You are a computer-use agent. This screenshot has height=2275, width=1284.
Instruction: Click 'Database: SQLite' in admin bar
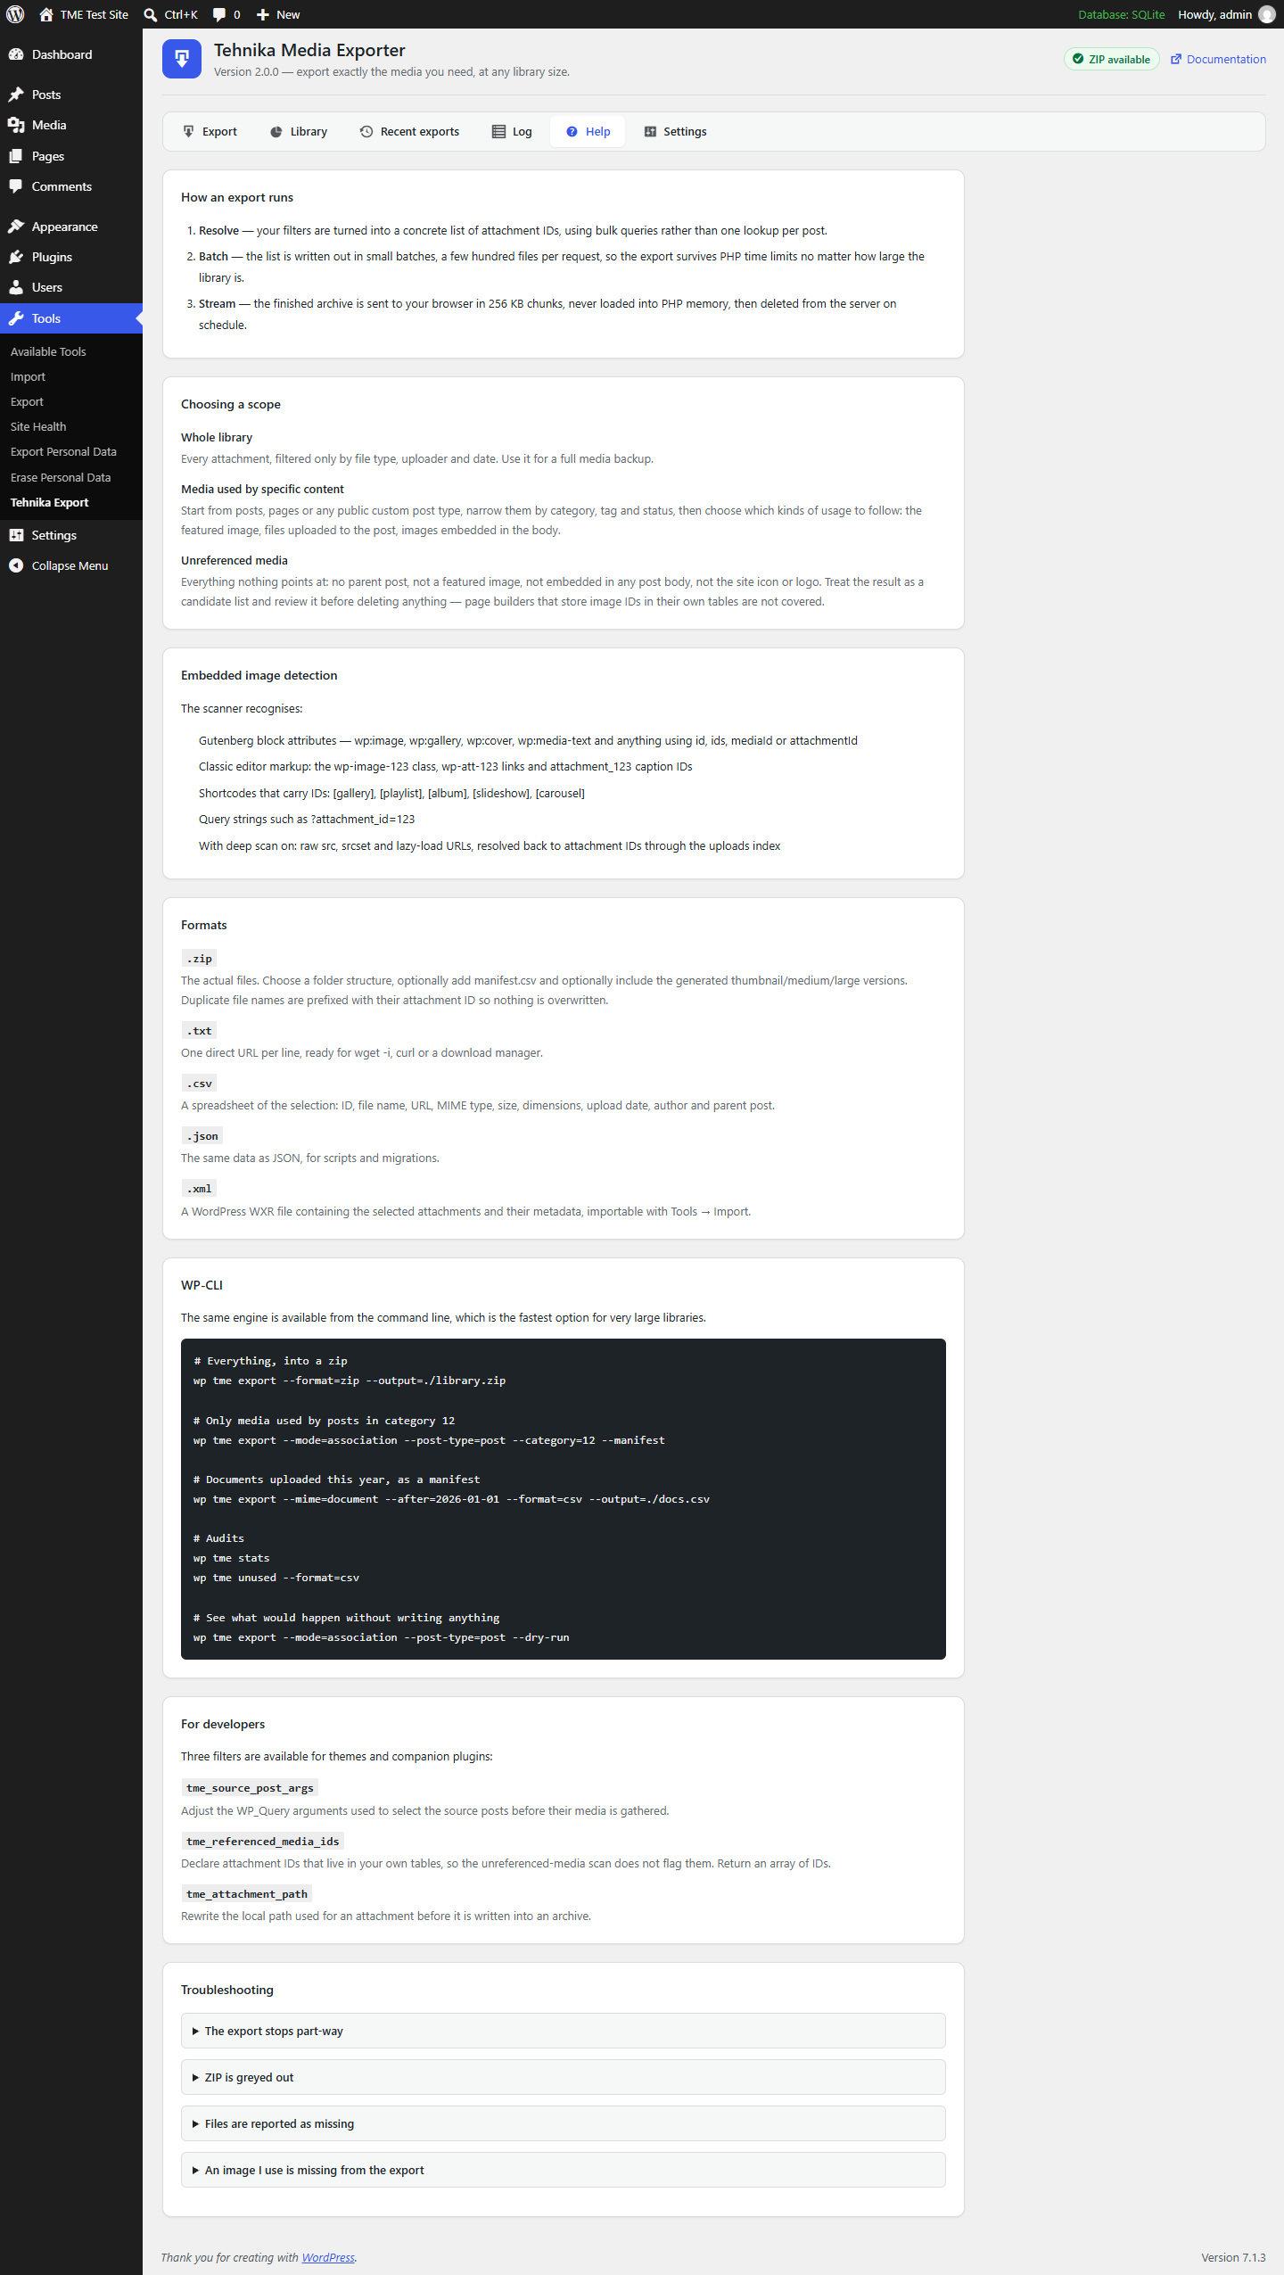(x=1121, y=14)
